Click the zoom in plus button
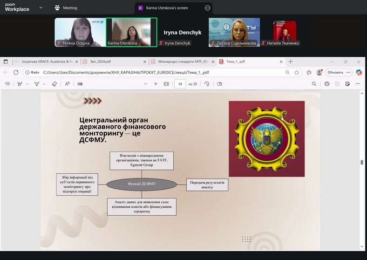Screen dimensions: 367x260 pyautogui.click(x=155, y=84)
